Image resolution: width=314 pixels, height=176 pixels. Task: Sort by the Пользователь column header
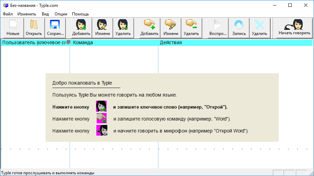[35, 42]
